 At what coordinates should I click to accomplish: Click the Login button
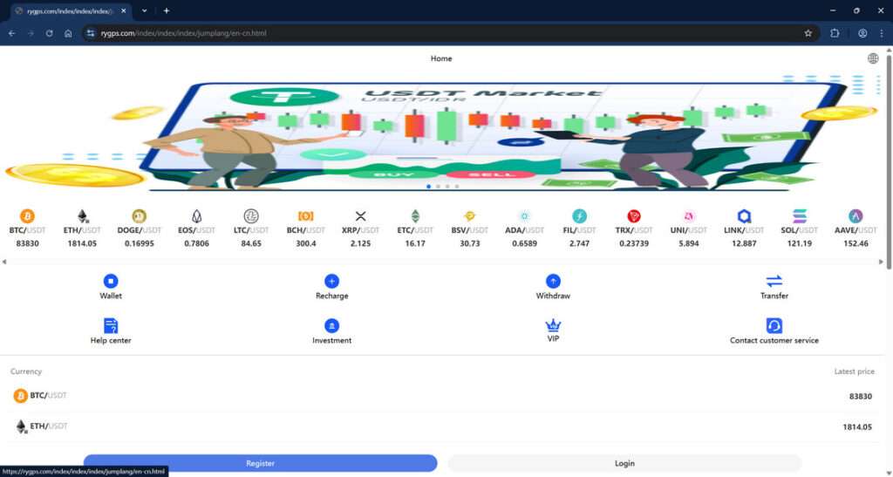624,463
